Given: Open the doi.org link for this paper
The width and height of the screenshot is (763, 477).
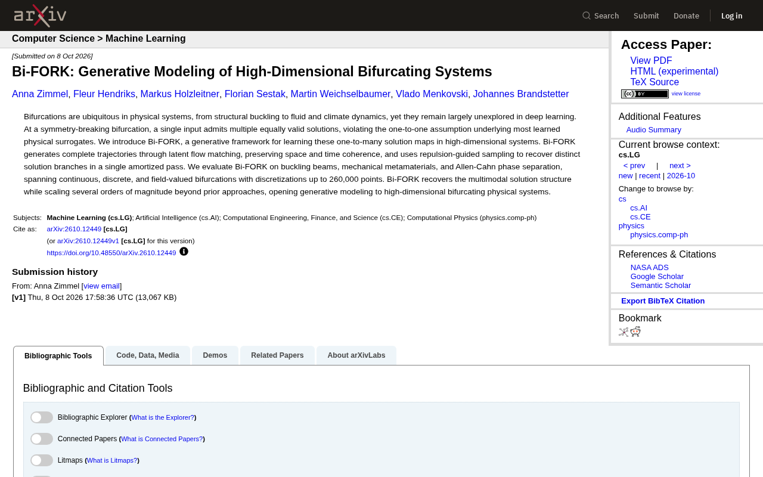Looking at the screenshot, I should coord(111,253).
